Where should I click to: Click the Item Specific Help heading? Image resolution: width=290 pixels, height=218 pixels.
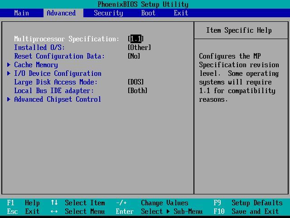pyautogui.click(x=239, y=30)
